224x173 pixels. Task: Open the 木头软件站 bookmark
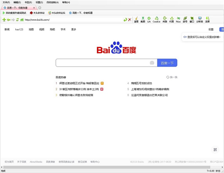click(37, 13)
